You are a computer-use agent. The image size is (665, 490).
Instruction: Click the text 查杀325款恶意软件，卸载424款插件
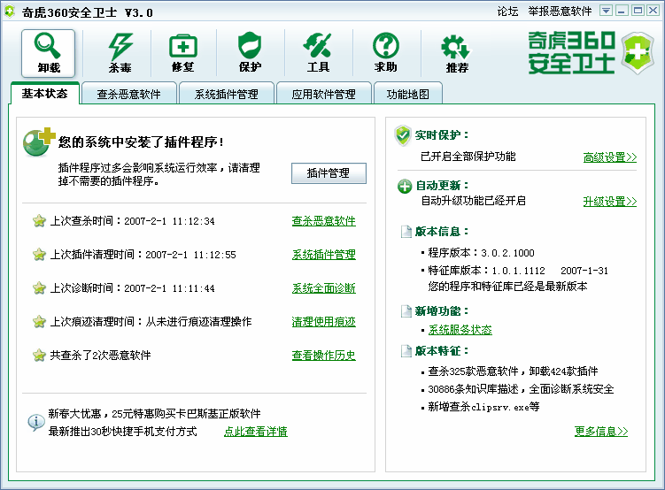tap(513, 371)
